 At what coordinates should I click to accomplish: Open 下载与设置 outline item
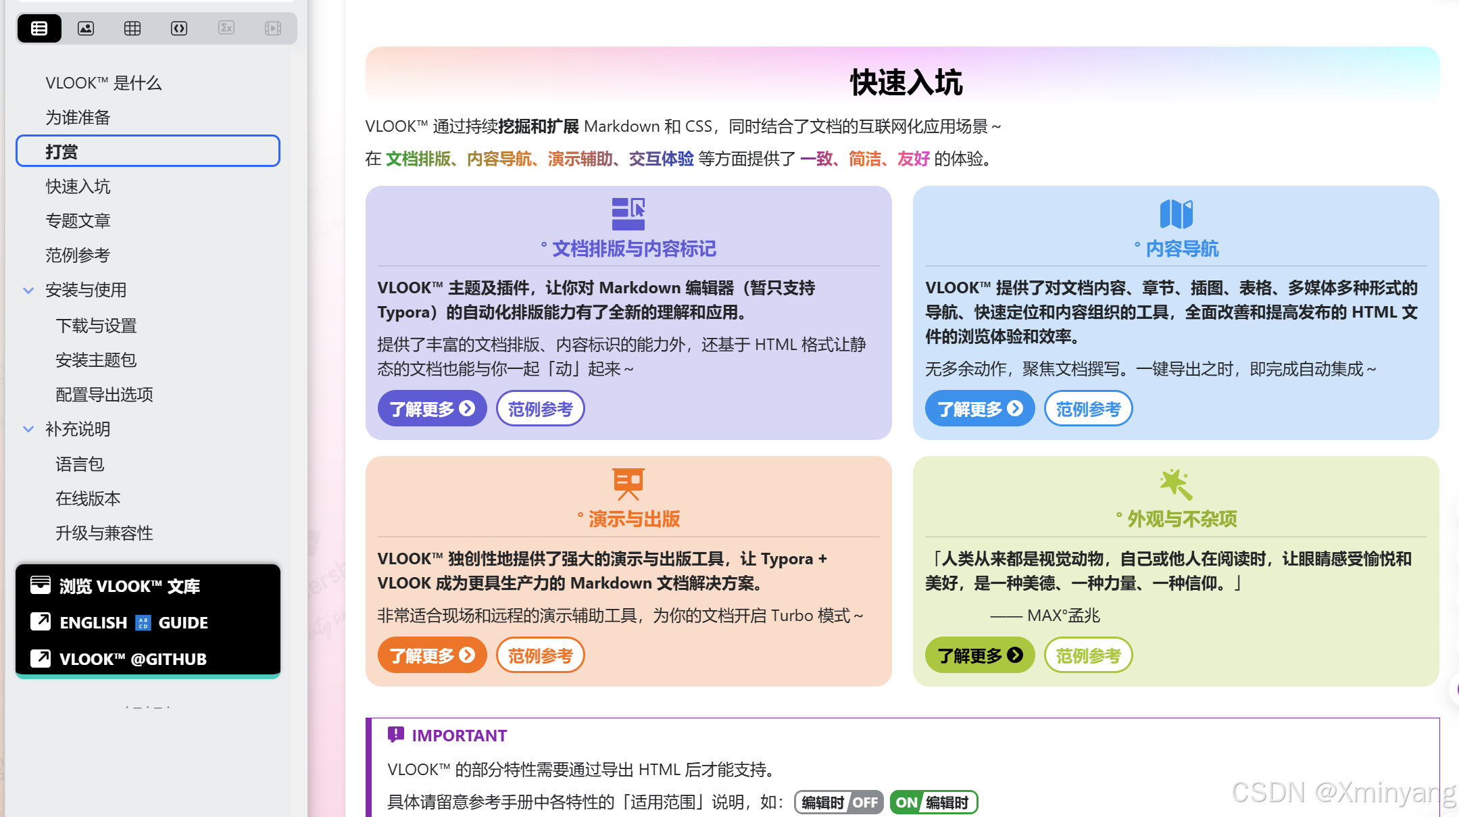click(96, 326)
